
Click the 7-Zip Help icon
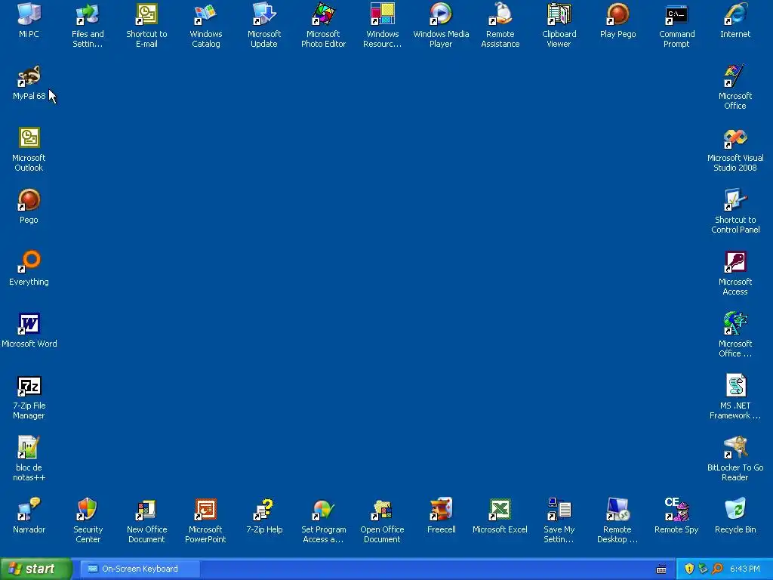tap(264, 510)
